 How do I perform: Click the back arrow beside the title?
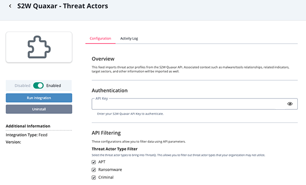coord(10,6)
